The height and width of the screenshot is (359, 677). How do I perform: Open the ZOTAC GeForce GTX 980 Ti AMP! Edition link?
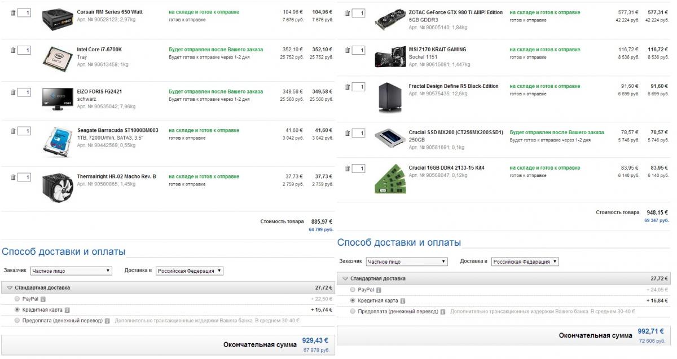[456, 12]
